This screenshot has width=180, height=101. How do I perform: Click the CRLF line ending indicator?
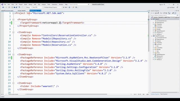coord(147,94)
